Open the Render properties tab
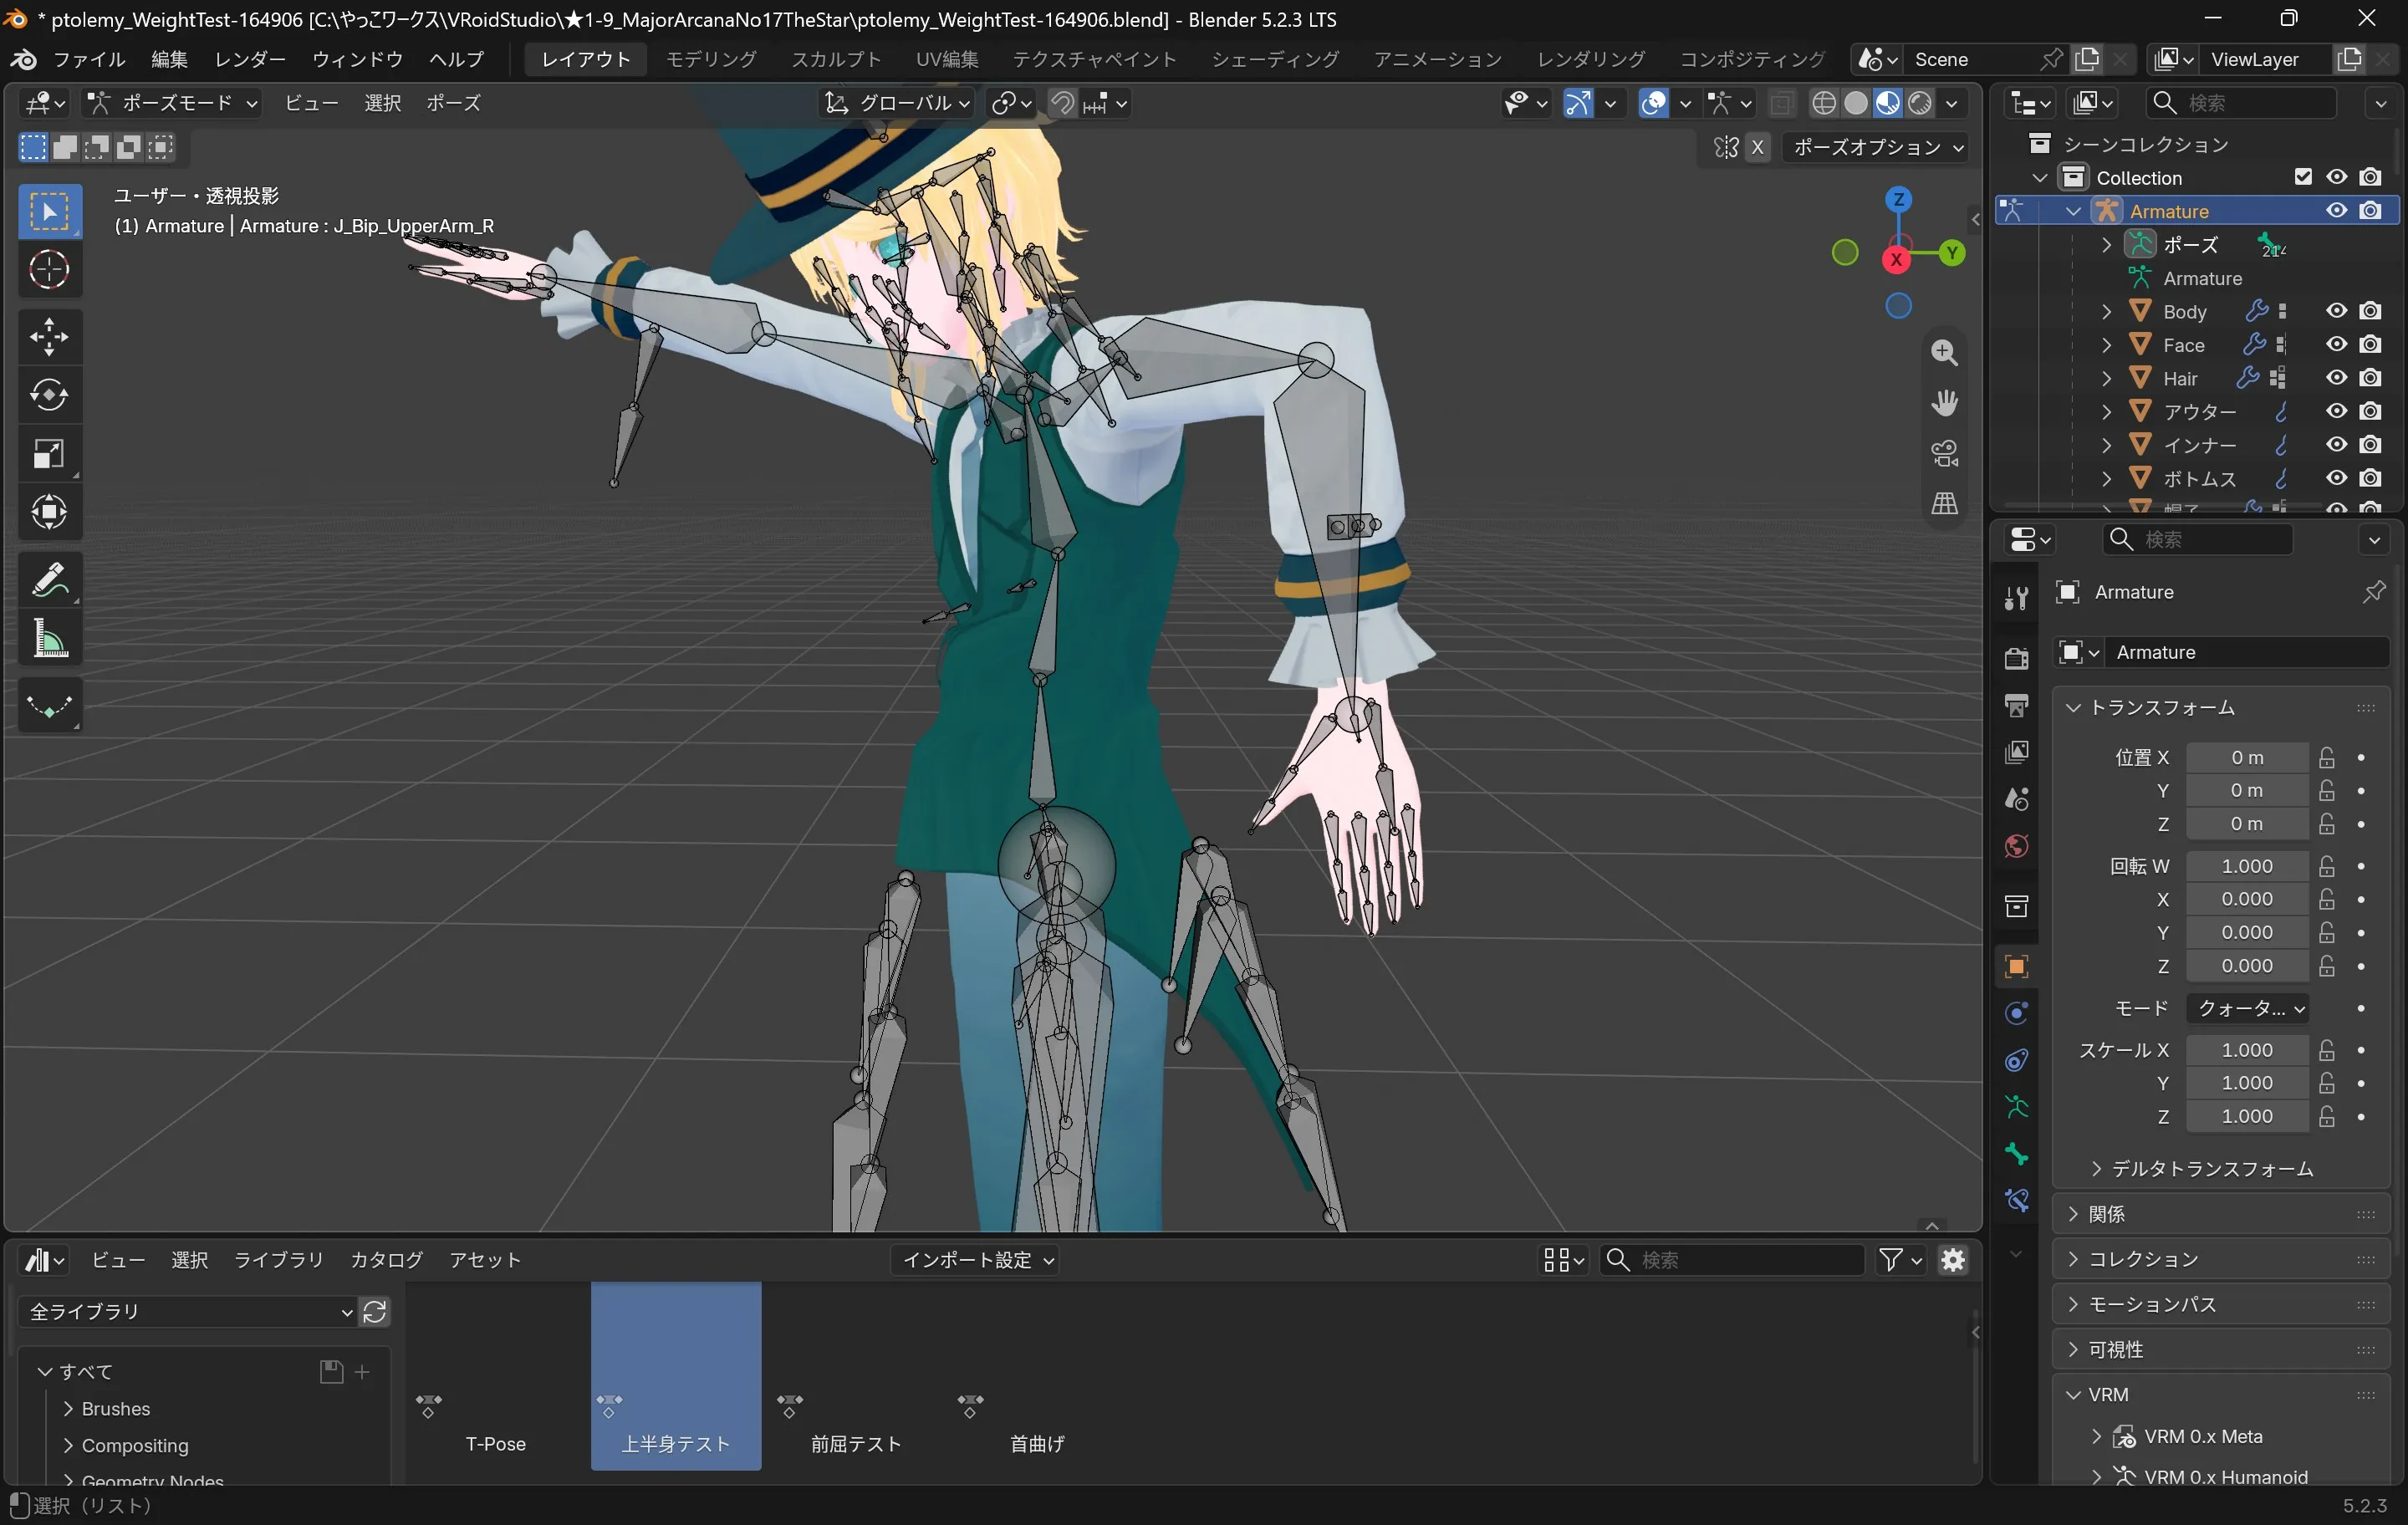The width and height of the screenshot is (2408, 1525). coord(2016,657)
